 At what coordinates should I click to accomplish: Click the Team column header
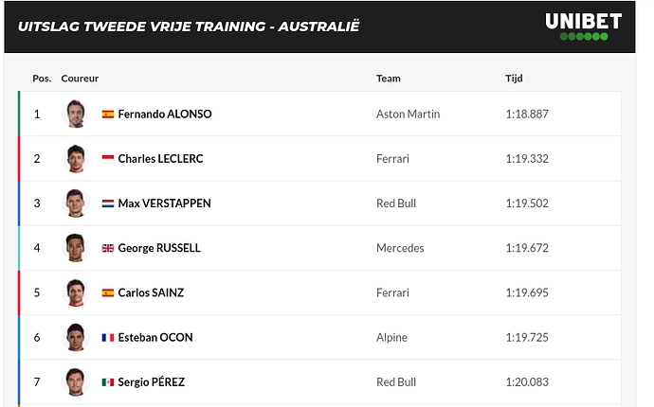click(x=389, y=79)
